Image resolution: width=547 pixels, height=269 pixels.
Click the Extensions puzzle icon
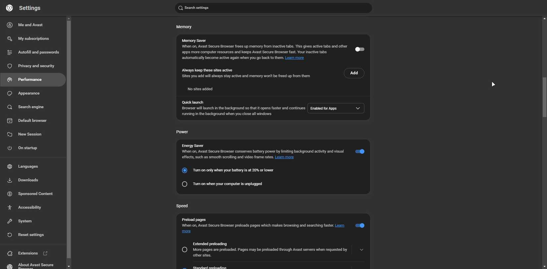pyautogui.click(x=10, y=253)
